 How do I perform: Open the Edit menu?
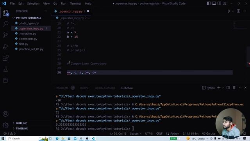21,4
